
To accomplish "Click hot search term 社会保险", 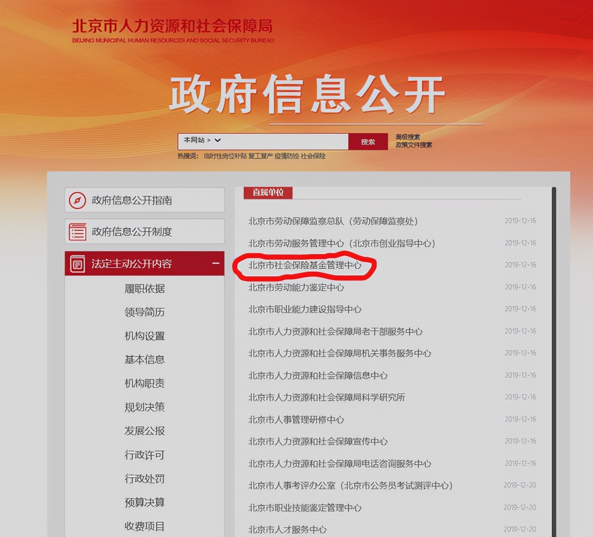I will (315, 156).
